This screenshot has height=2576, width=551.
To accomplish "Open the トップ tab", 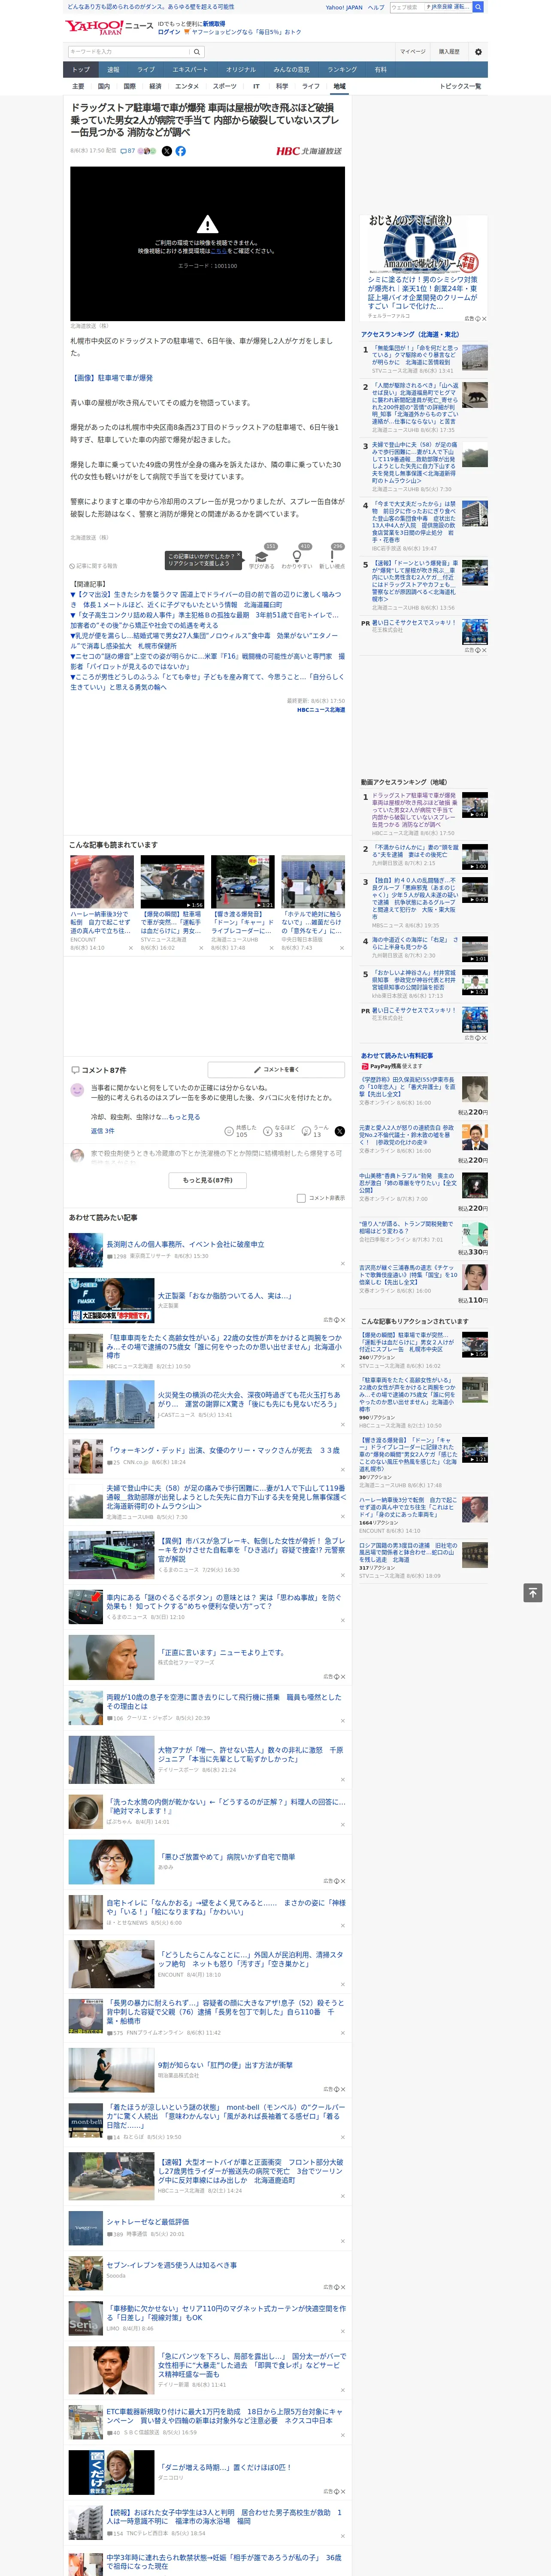I will pyautogui.click(x=81, y=69).
